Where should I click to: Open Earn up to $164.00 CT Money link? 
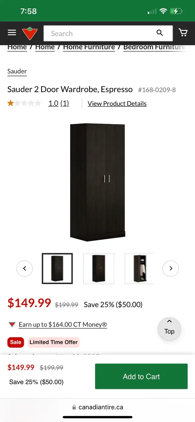63,325
